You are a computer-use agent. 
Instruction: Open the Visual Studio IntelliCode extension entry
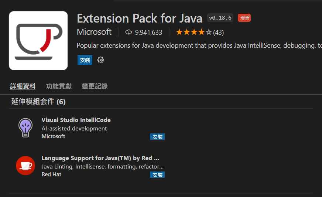pyautogui.click(x=76, y=120)
